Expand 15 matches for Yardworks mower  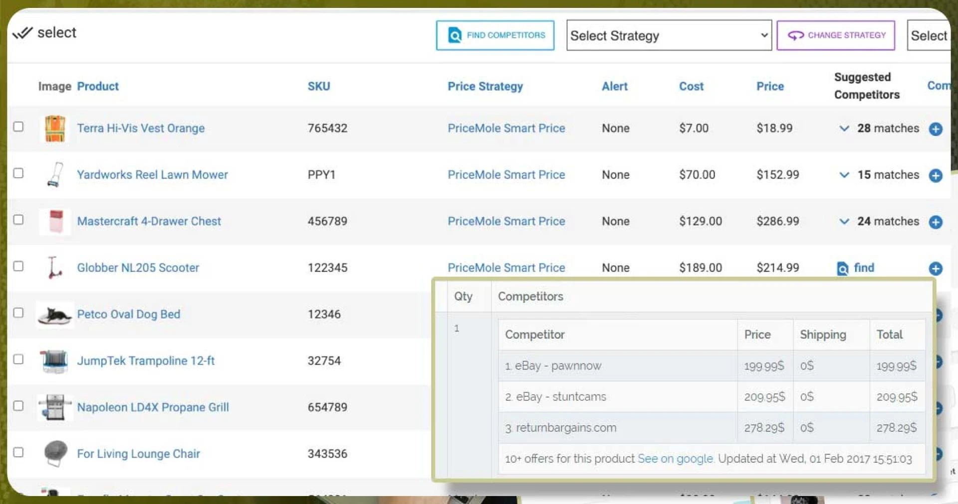(844, 175)
